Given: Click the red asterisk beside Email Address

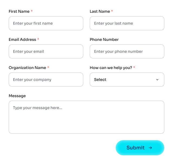Looking at the screenshot, I should [x=38, y=39].
